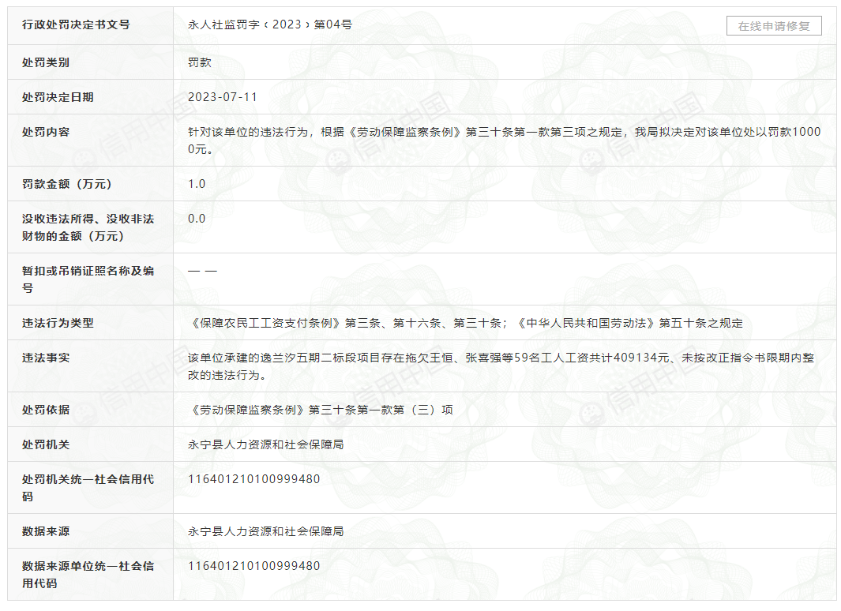Click the 处罚类别 value 罚款
Viewport: 841px width, 611px height.
click(x=199, y=62)
